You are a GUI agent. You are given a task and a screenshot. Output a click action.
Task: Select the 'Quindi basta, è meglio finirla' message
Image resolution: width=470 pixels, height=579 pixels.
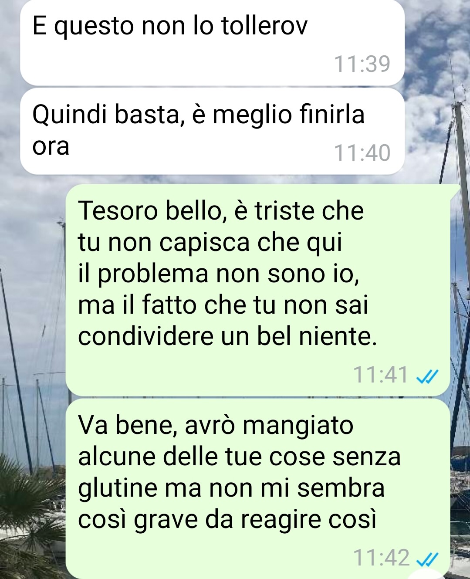click(213, 131)
